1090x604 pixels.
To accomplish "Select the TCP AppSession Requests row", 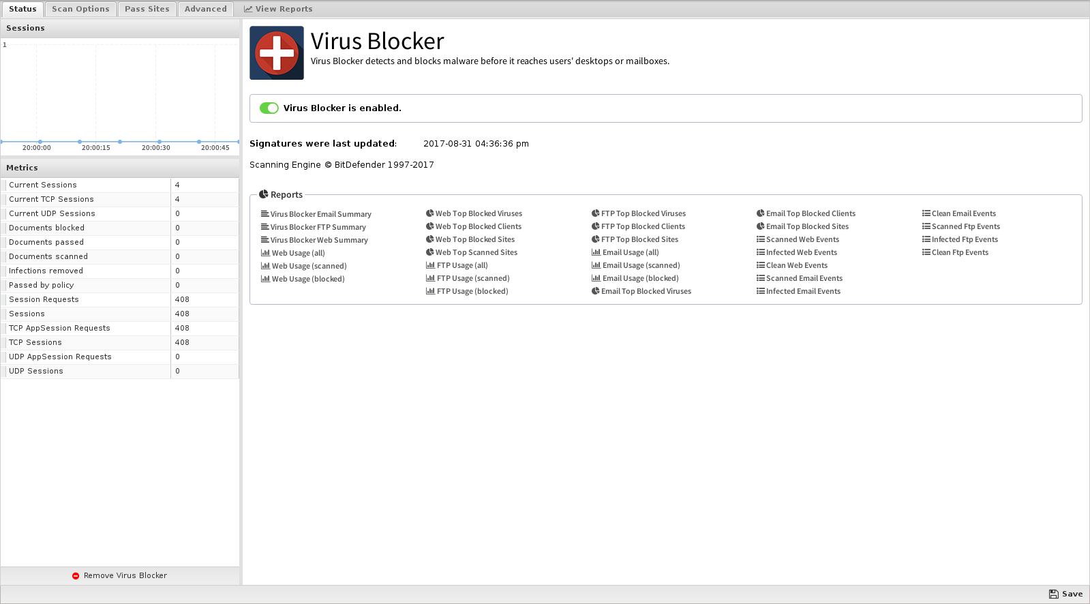I will (x=120, y=329).
